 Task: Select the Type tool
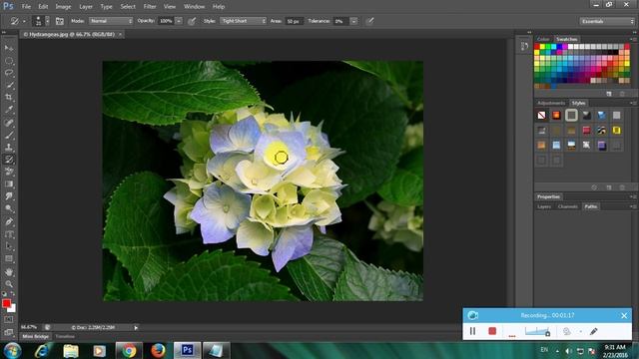pos(9,234)
